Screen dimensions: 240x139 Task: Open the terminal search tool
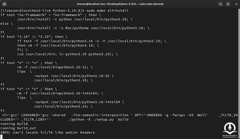(220, 4)
